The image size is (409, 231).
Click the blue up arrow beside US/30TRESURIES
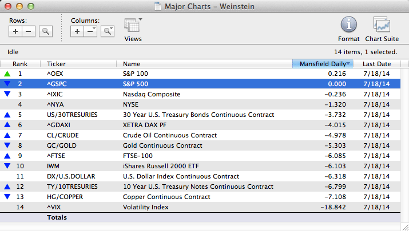tap(7, 115)
